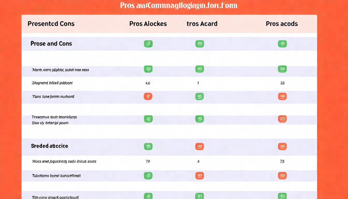Click green badge in Tlans lune row under tros Acard
Image resolution: width=348 pixels, height=199 pixels.
[200, 96]
